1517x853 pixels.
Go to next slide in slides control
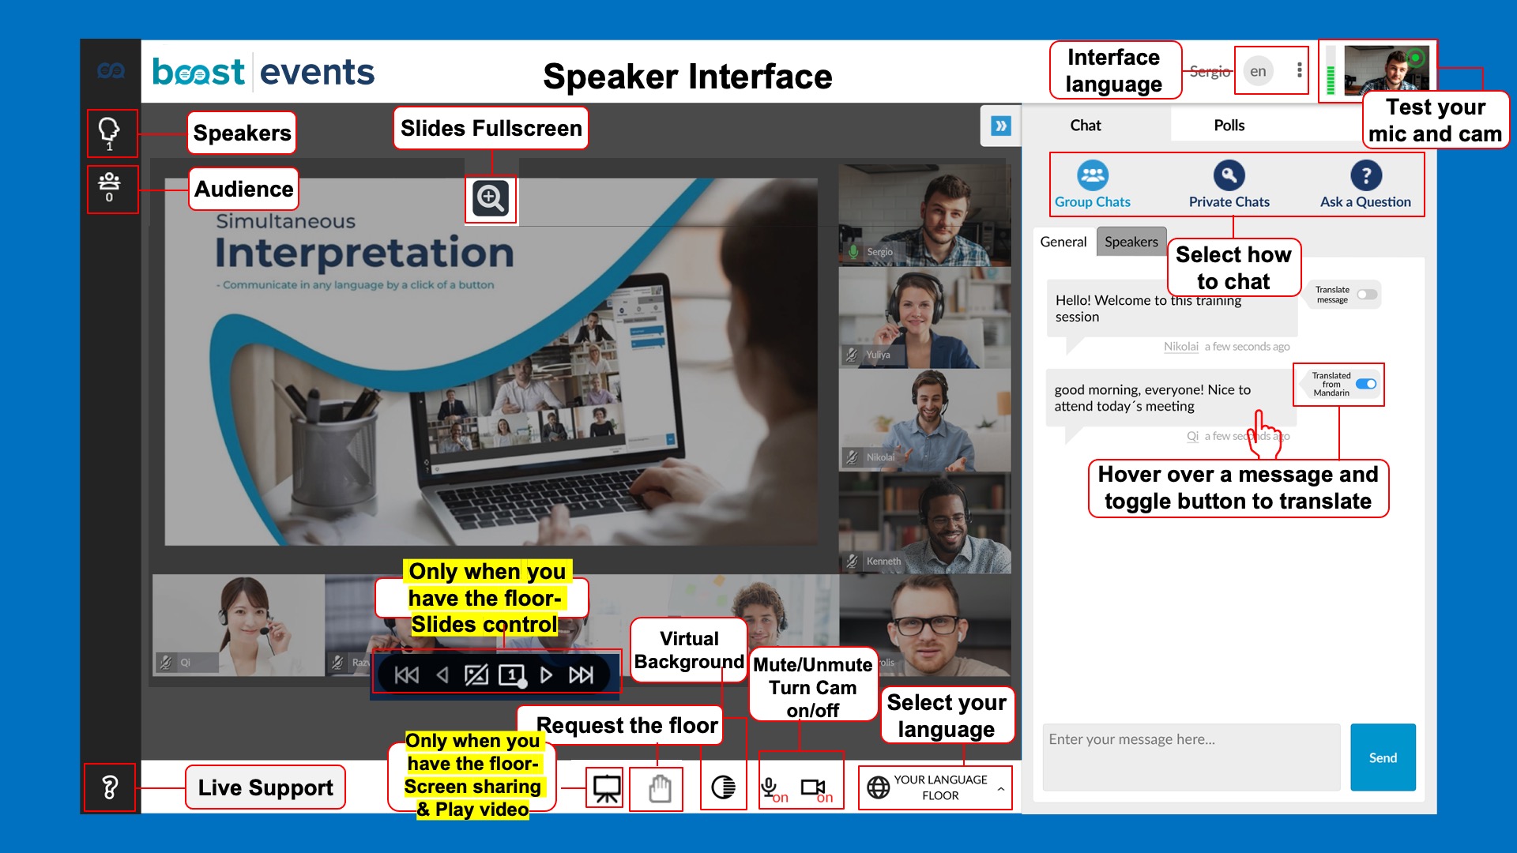pyautogui.click(x=546, y=675)
